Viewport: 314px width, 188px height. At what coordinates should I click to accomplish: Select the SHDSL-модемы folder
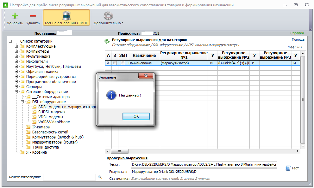click(x=52, y=112)
